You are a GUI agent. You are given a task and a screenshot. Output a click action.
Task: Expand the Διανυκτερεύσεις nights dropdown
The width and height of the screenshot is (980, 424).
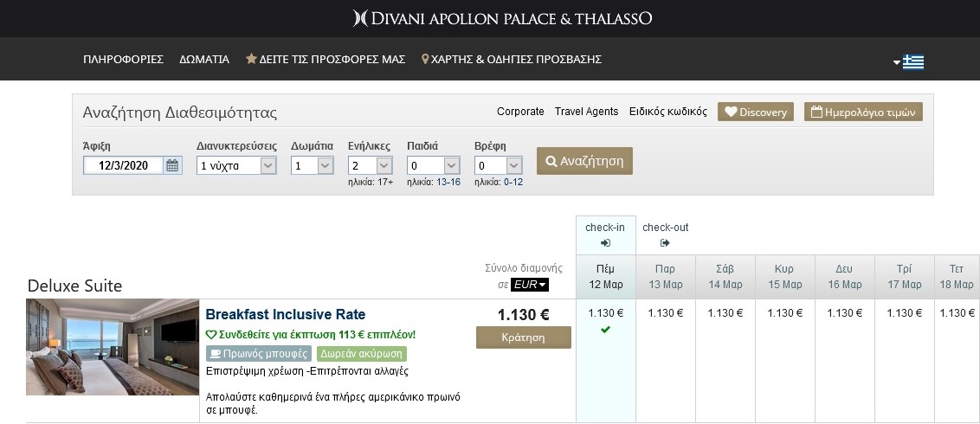coord(268,165)
